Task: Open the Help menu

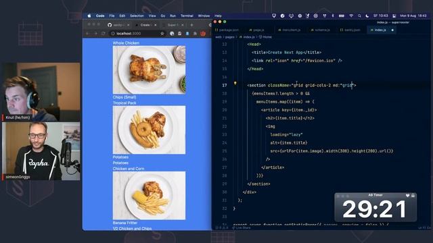Action: (x=218, y=16)
